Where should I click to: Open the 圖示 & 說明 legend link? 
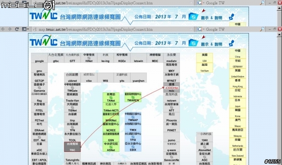211,44
